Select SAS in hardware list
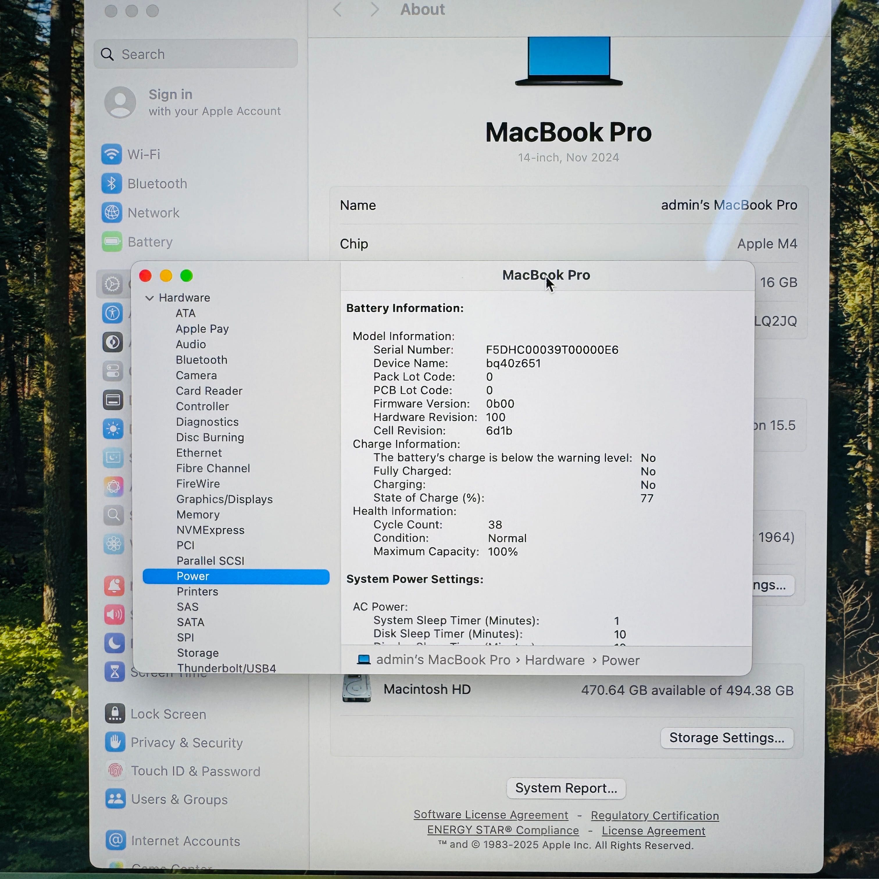 click(187, 606)
